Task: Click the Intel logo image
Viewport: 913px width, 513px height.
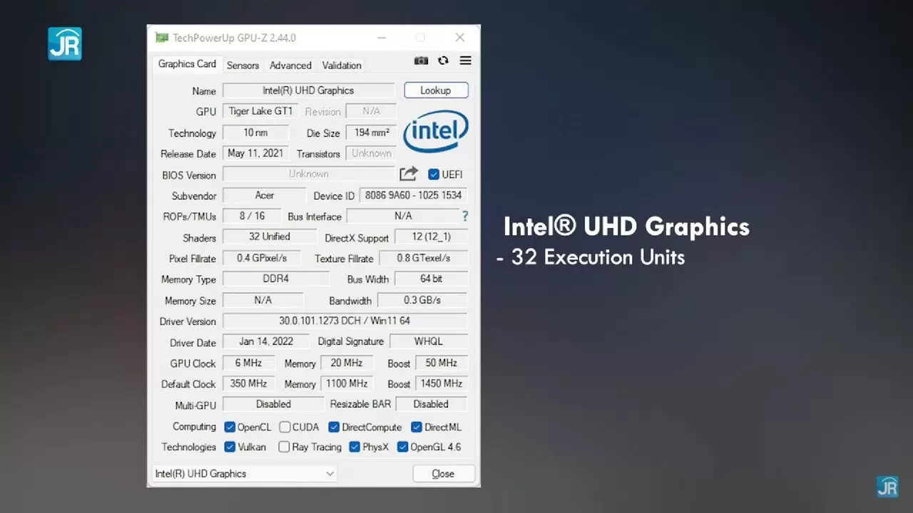Action: [x=435, y=132]
